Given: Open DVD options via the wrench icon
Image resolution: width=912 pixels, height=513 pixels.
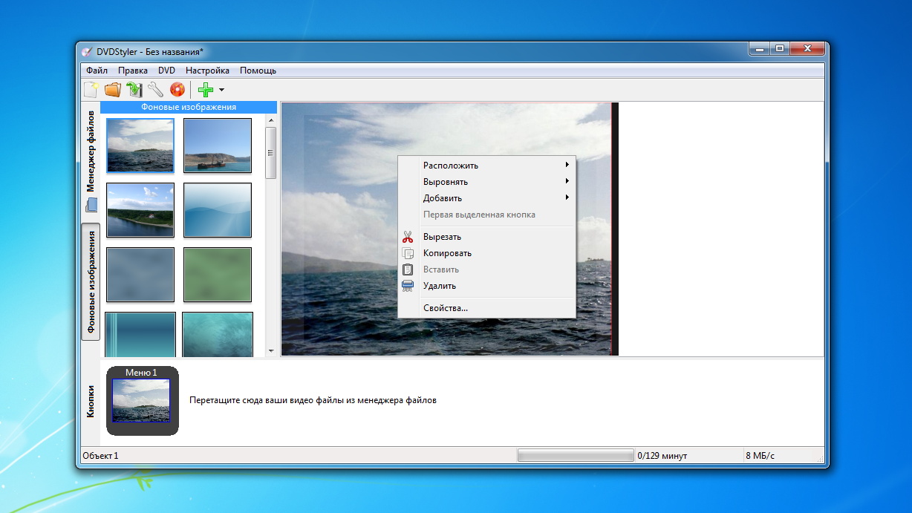Looking at the screenshot, I should [x=155, y=90].
